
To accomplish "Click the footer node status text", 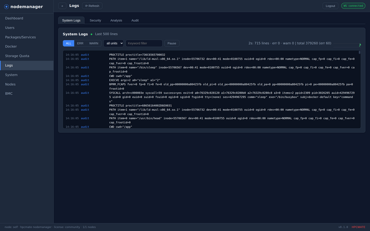I will 50,227.
